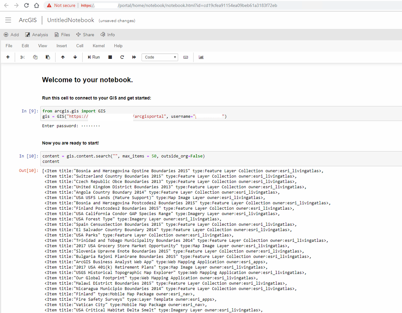Click the Spain CensusSection Boundaries item
Viewport: 402px width, 313px height.
171,224
